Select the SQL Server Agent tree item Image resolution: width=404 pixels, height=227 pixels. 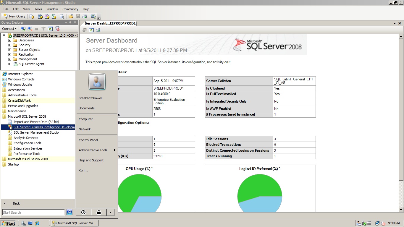coord(31,64)
